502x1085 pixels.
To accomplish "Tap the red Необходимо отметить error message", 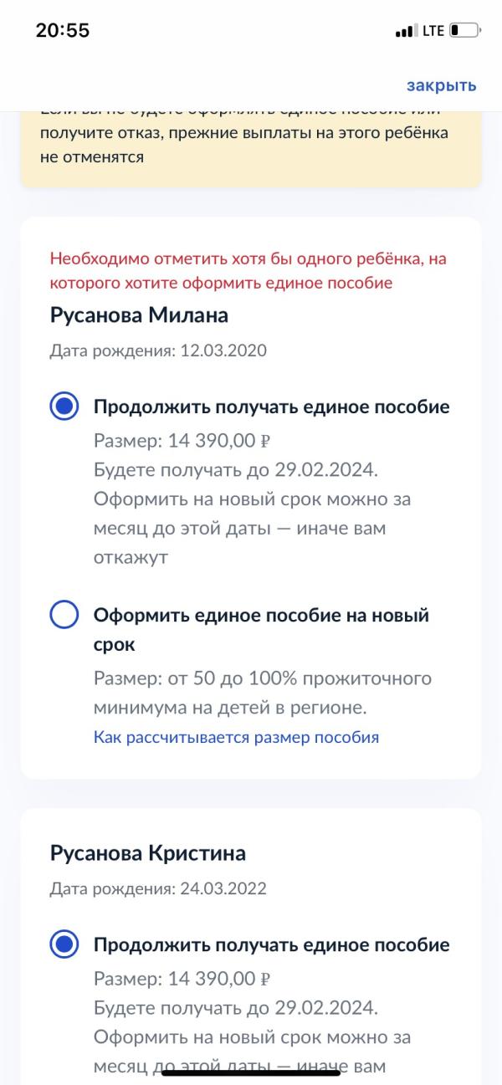I will point(248,271).
